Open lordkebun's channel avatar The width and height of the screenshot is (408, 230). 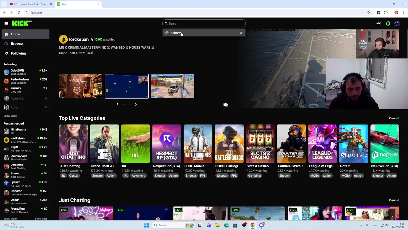tap(63, 39)
